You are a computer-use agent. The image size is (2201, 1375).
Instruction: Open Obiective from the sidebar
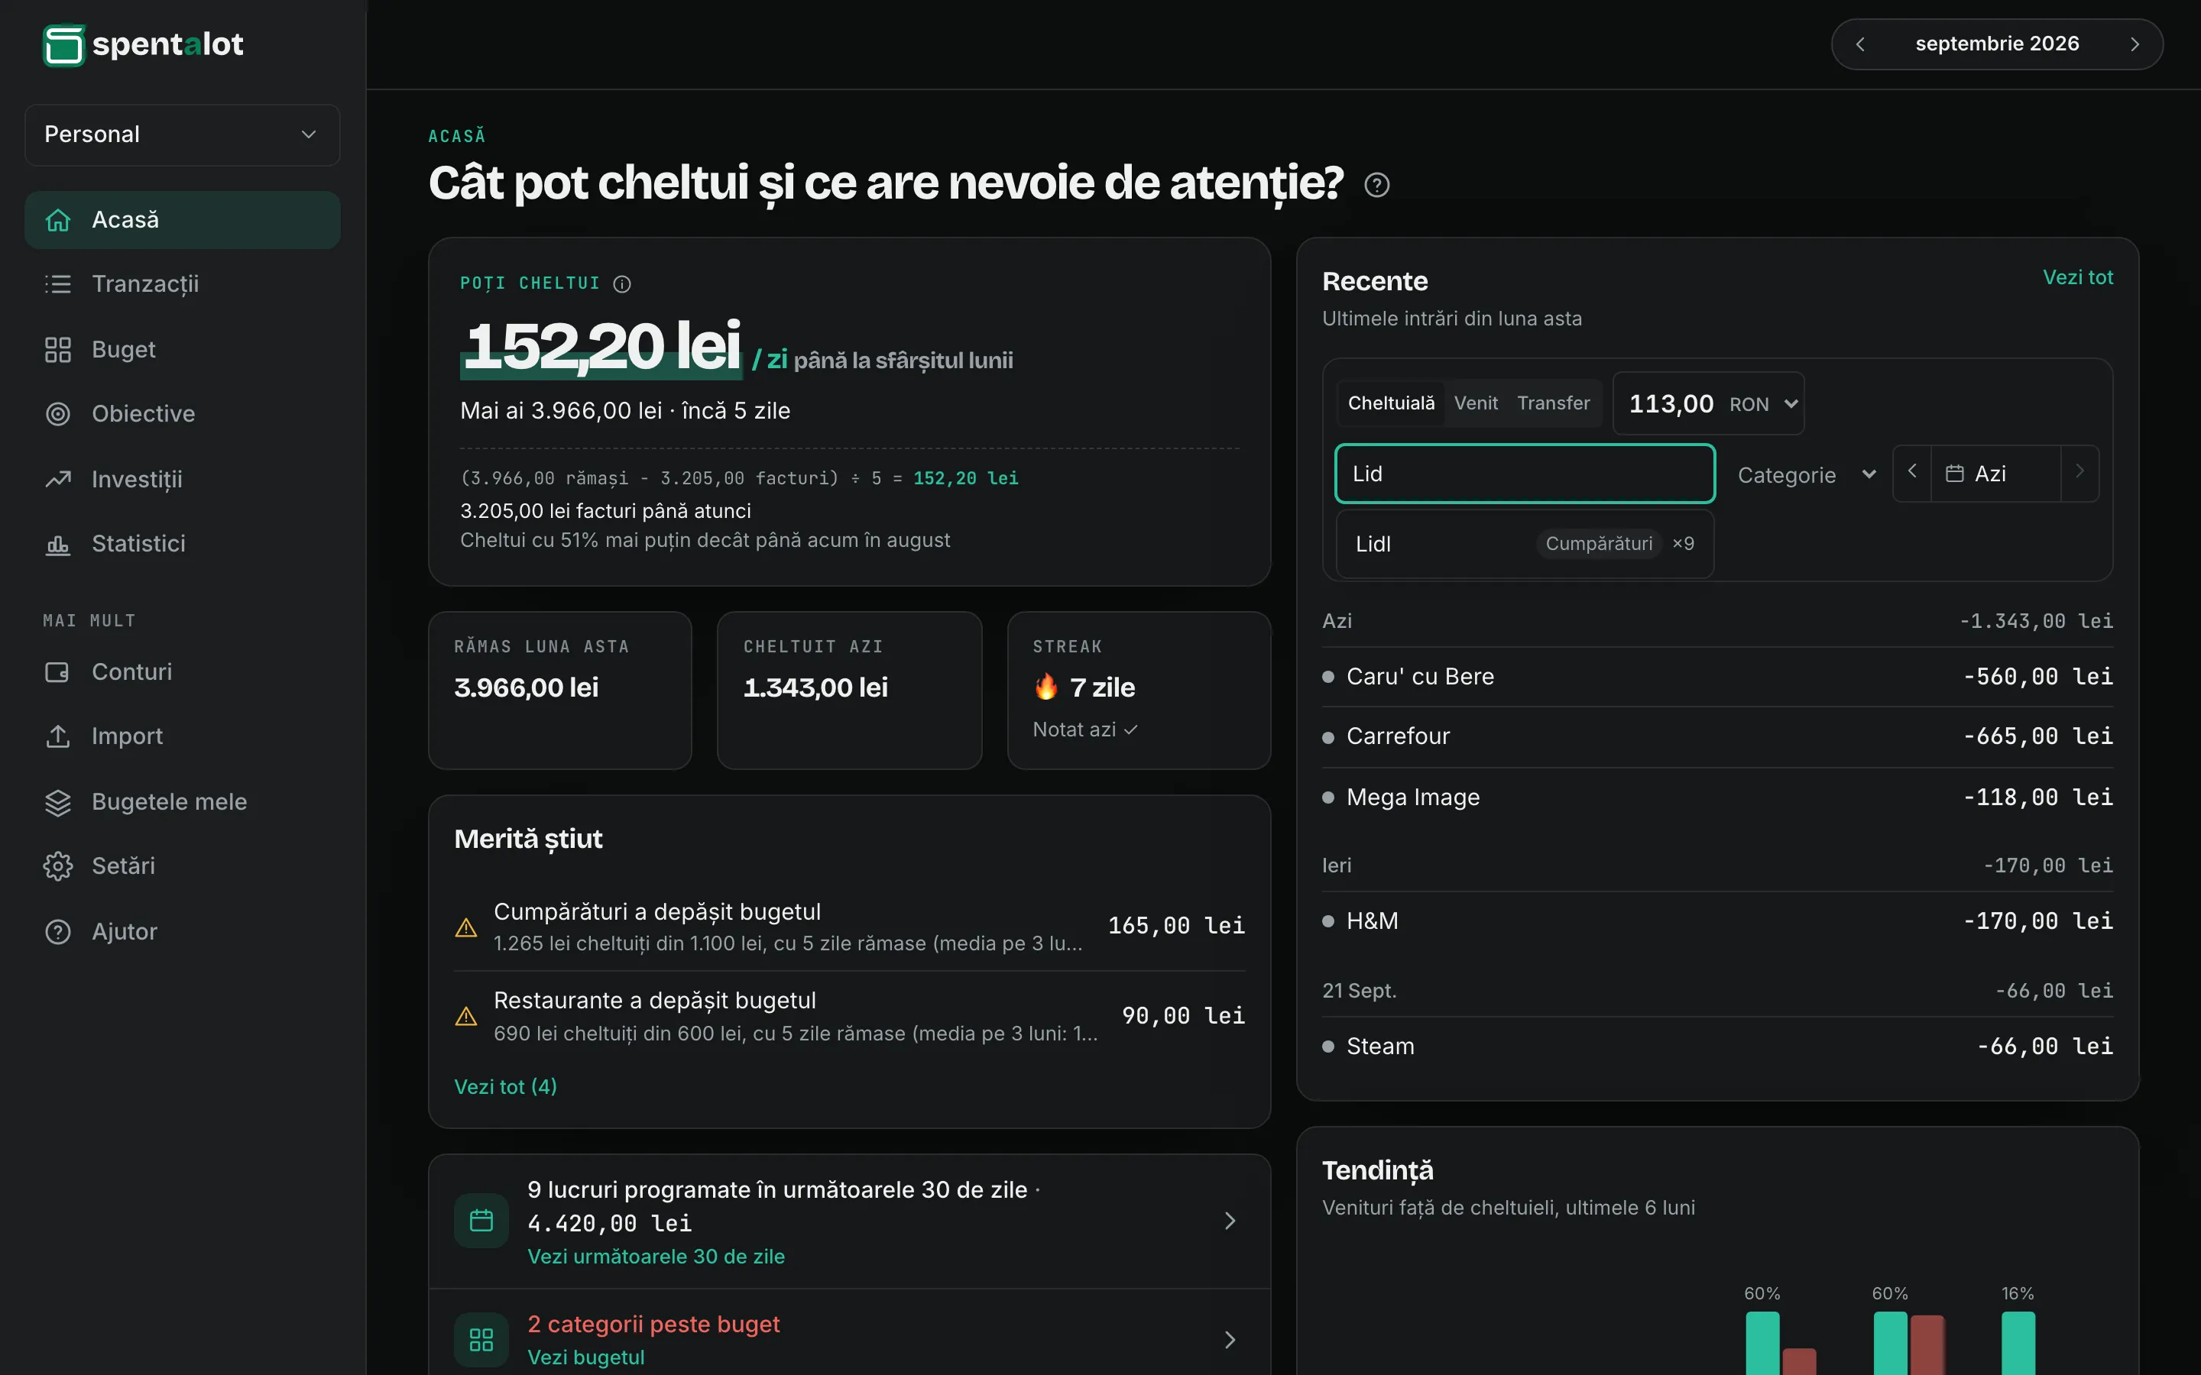click(x=182, y=414)
